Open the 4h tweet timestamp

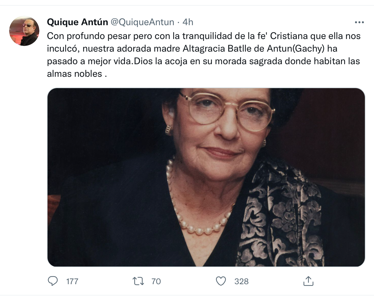click(188, 22)
